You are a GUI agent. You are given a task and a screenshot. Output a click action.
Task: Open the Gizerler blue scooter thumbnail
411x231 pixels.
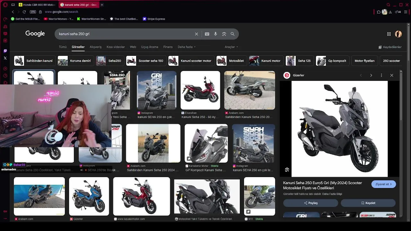[x=89, y=196]
